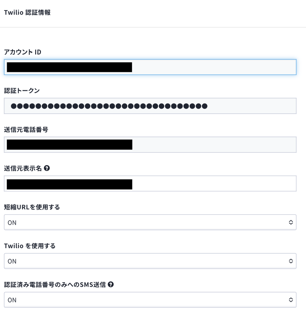Click the chevron on the 短縮URLを使用する selector
The image size is (306, 318).
[291, 222]
